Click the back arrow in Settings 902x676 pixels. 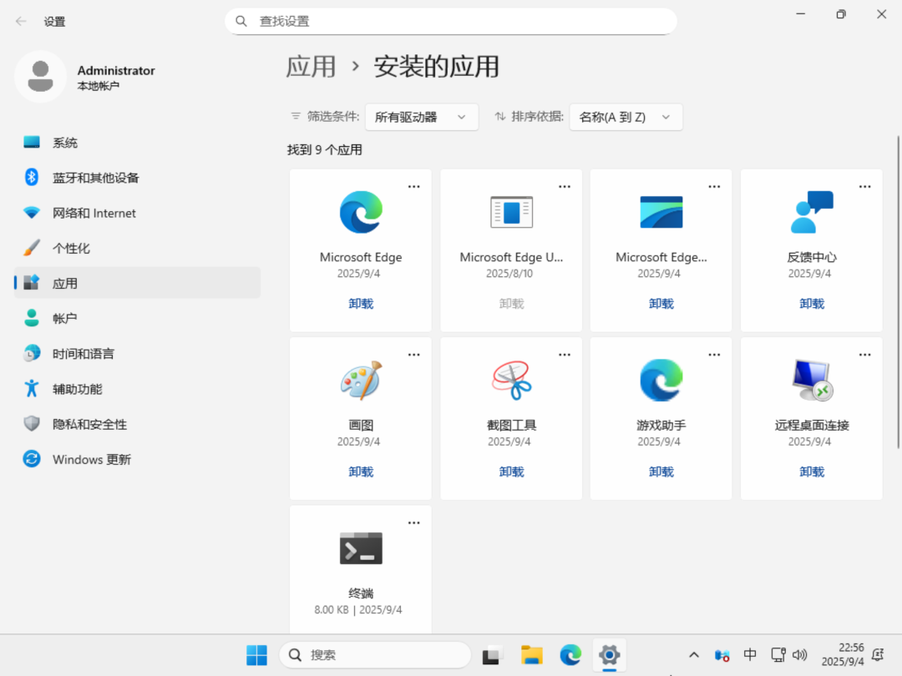click(x=21, y=22)
